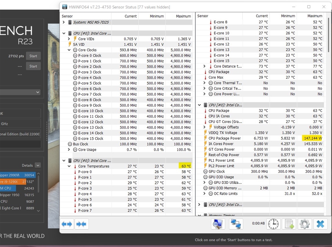The image size is (332, 247).
Task: Select the P-core 4 Clock row
Action: click(x=126, y=77)
